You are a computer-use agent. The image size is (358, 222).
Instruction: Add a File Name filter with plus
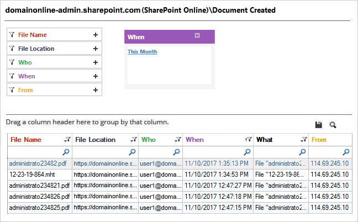click(96, 35)
